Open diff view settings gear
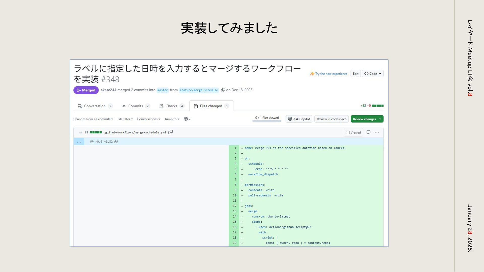484x272 pixels. tap(187, 119)
